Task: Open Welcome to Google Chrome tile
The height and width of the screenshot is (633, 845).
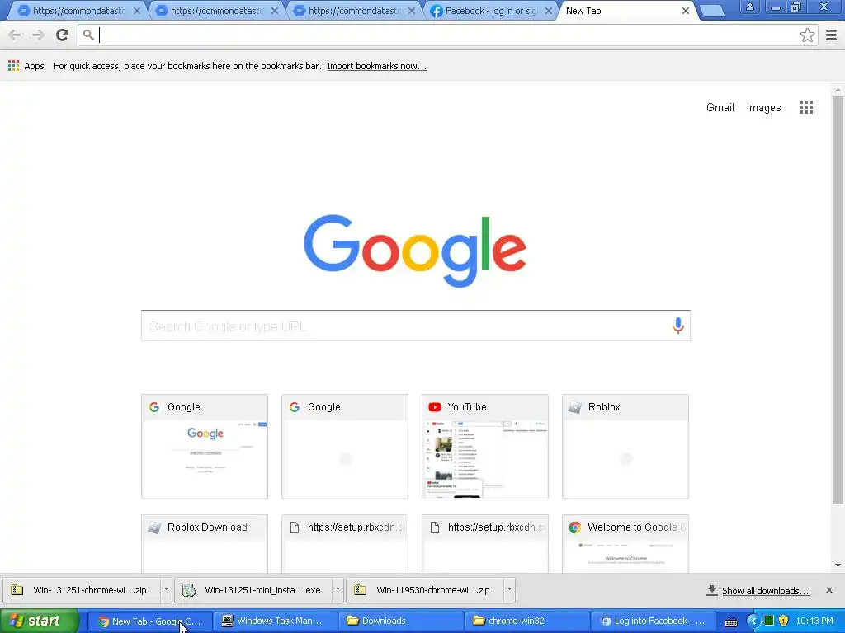Action: (x=625, y=544)
